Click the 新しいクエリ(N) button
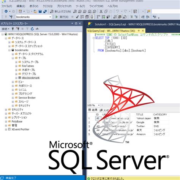Screen dimensions: 180x180 (x=60, y=11)
